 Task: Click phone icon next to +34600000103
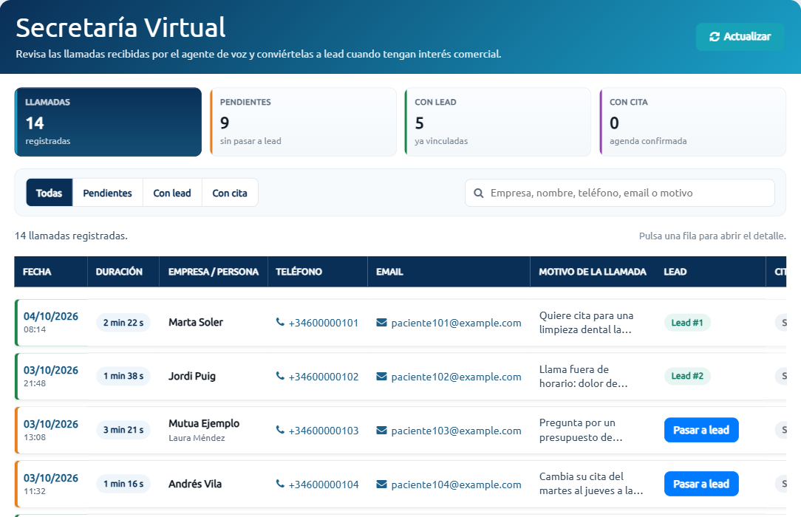tap(280, 430)
